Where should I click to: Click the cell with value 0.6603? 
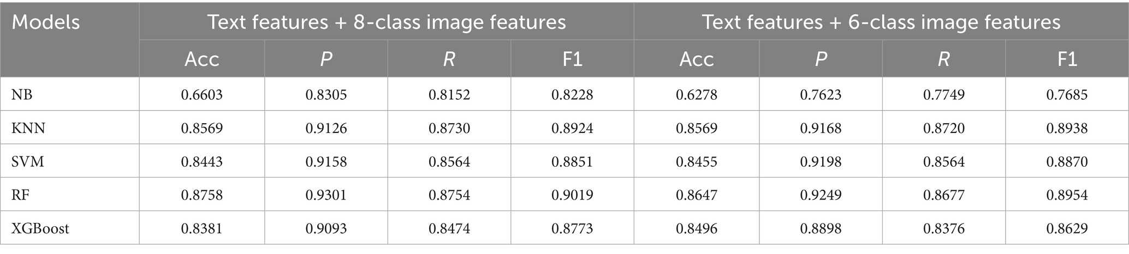point(202,94)
